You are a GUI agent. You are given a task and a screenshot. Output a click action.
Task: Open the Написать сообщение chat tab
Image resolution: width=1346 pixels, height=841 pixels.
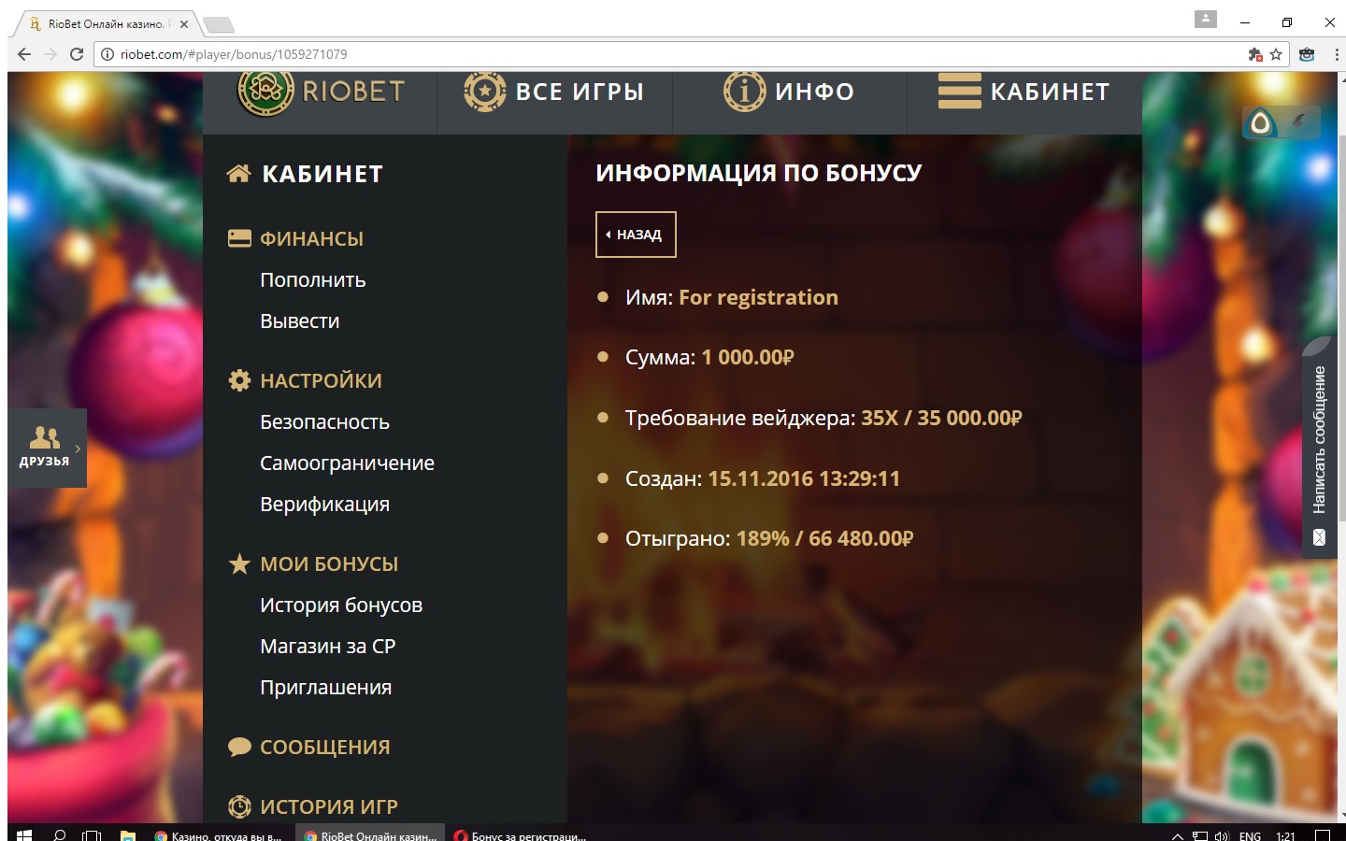pyautogui.click(x=1319, y=449)
